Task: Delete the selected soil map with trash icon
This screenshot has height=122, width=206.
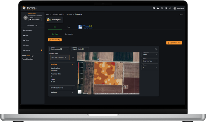Action: pos(73,57)
